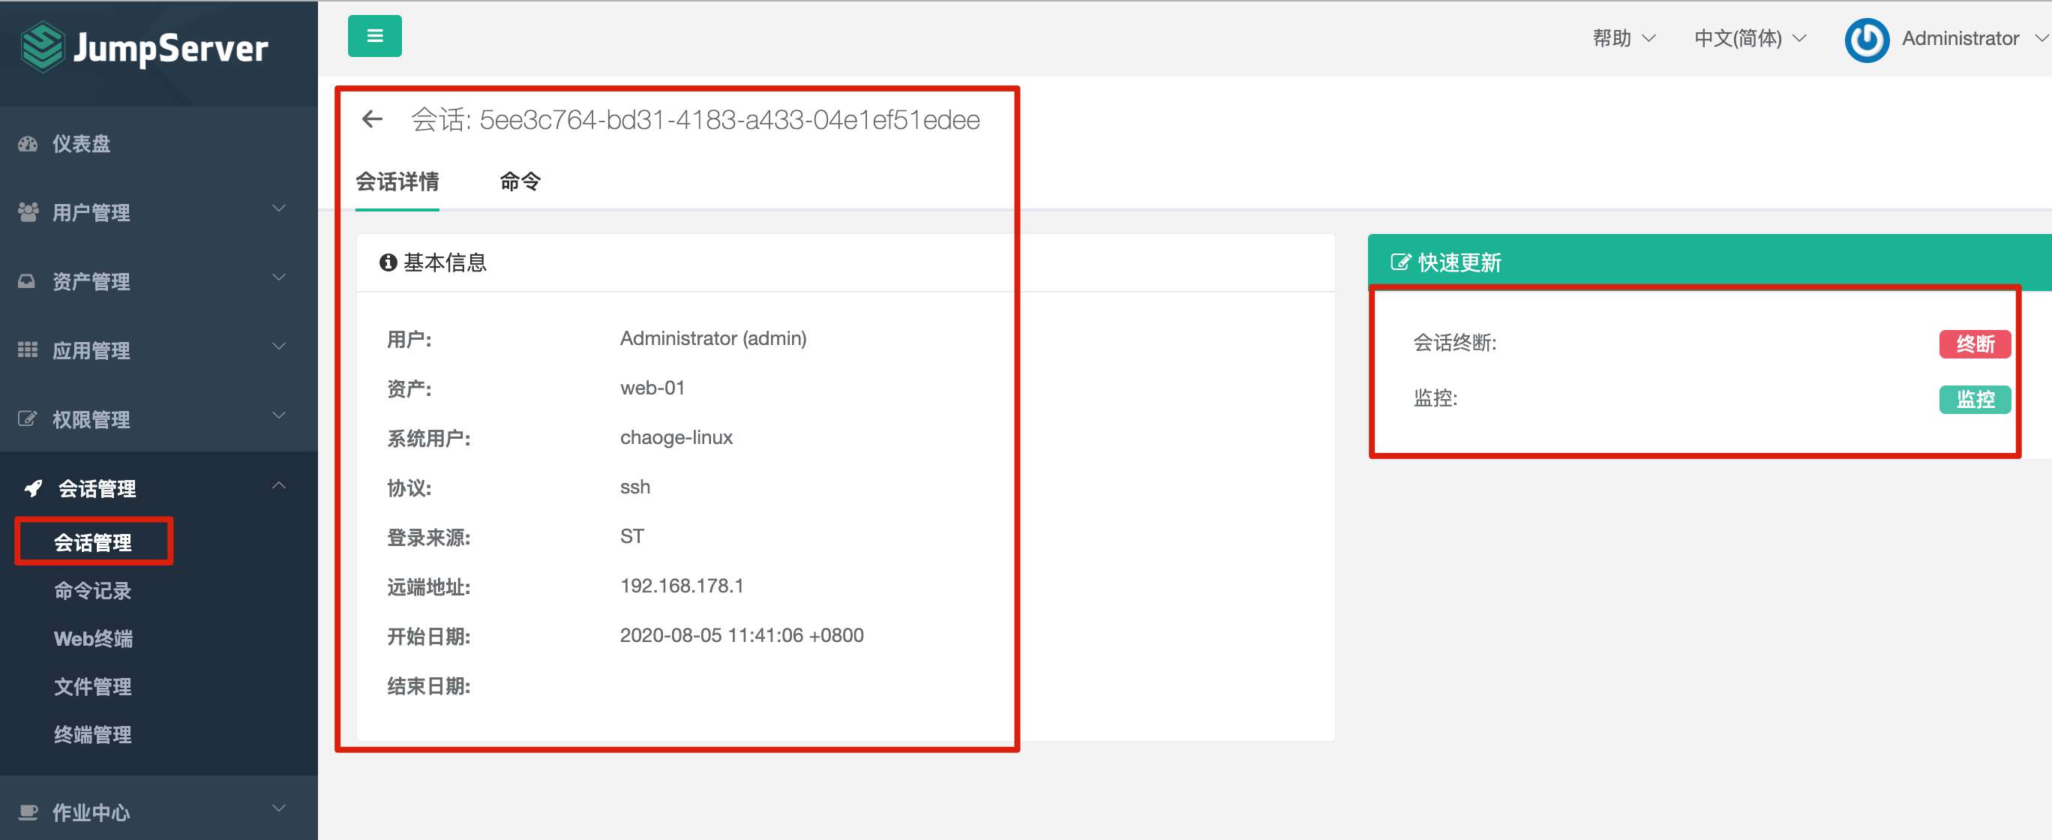Click the edit icon beside 快速更新
2052x840 pixels.
point(1399,262)
